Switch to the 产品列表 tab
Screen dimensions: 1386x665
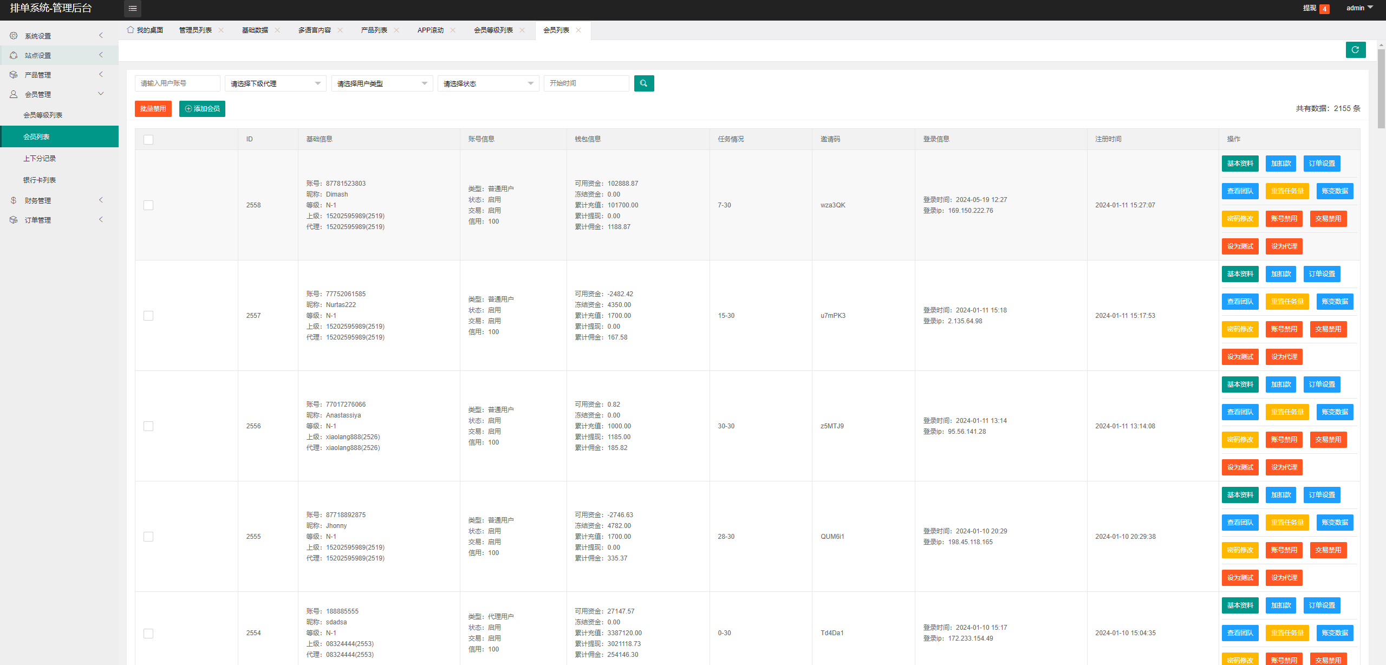(x=374, y=30)
